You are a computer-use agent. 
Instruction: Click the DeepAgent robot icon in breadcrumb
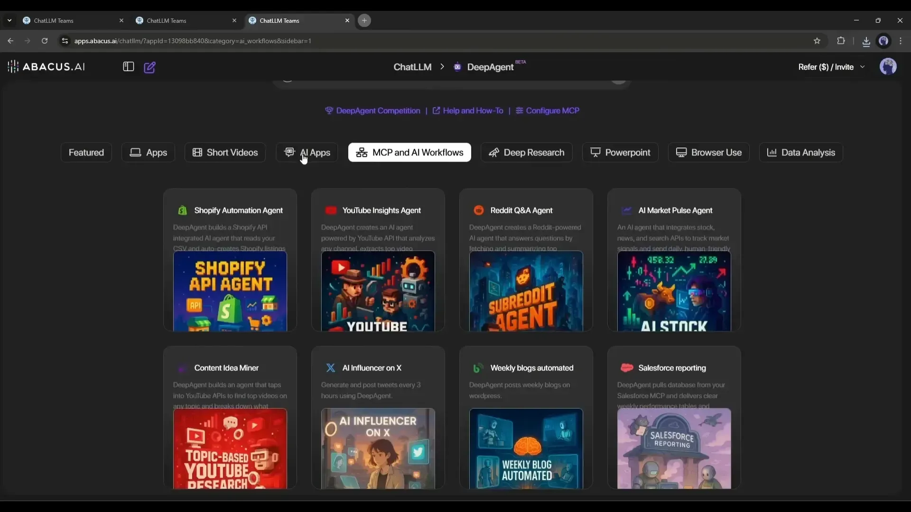click(x=457, y=67)
